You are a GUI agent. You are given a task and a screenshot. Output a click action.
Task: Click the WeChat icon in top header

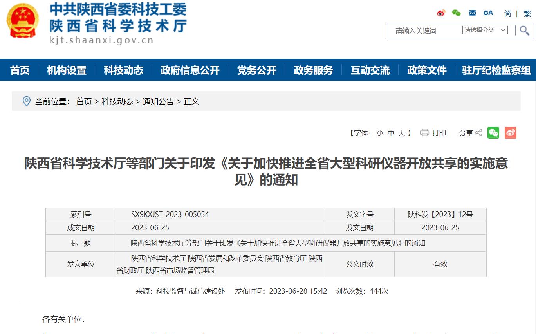click(x=456, y=13)
